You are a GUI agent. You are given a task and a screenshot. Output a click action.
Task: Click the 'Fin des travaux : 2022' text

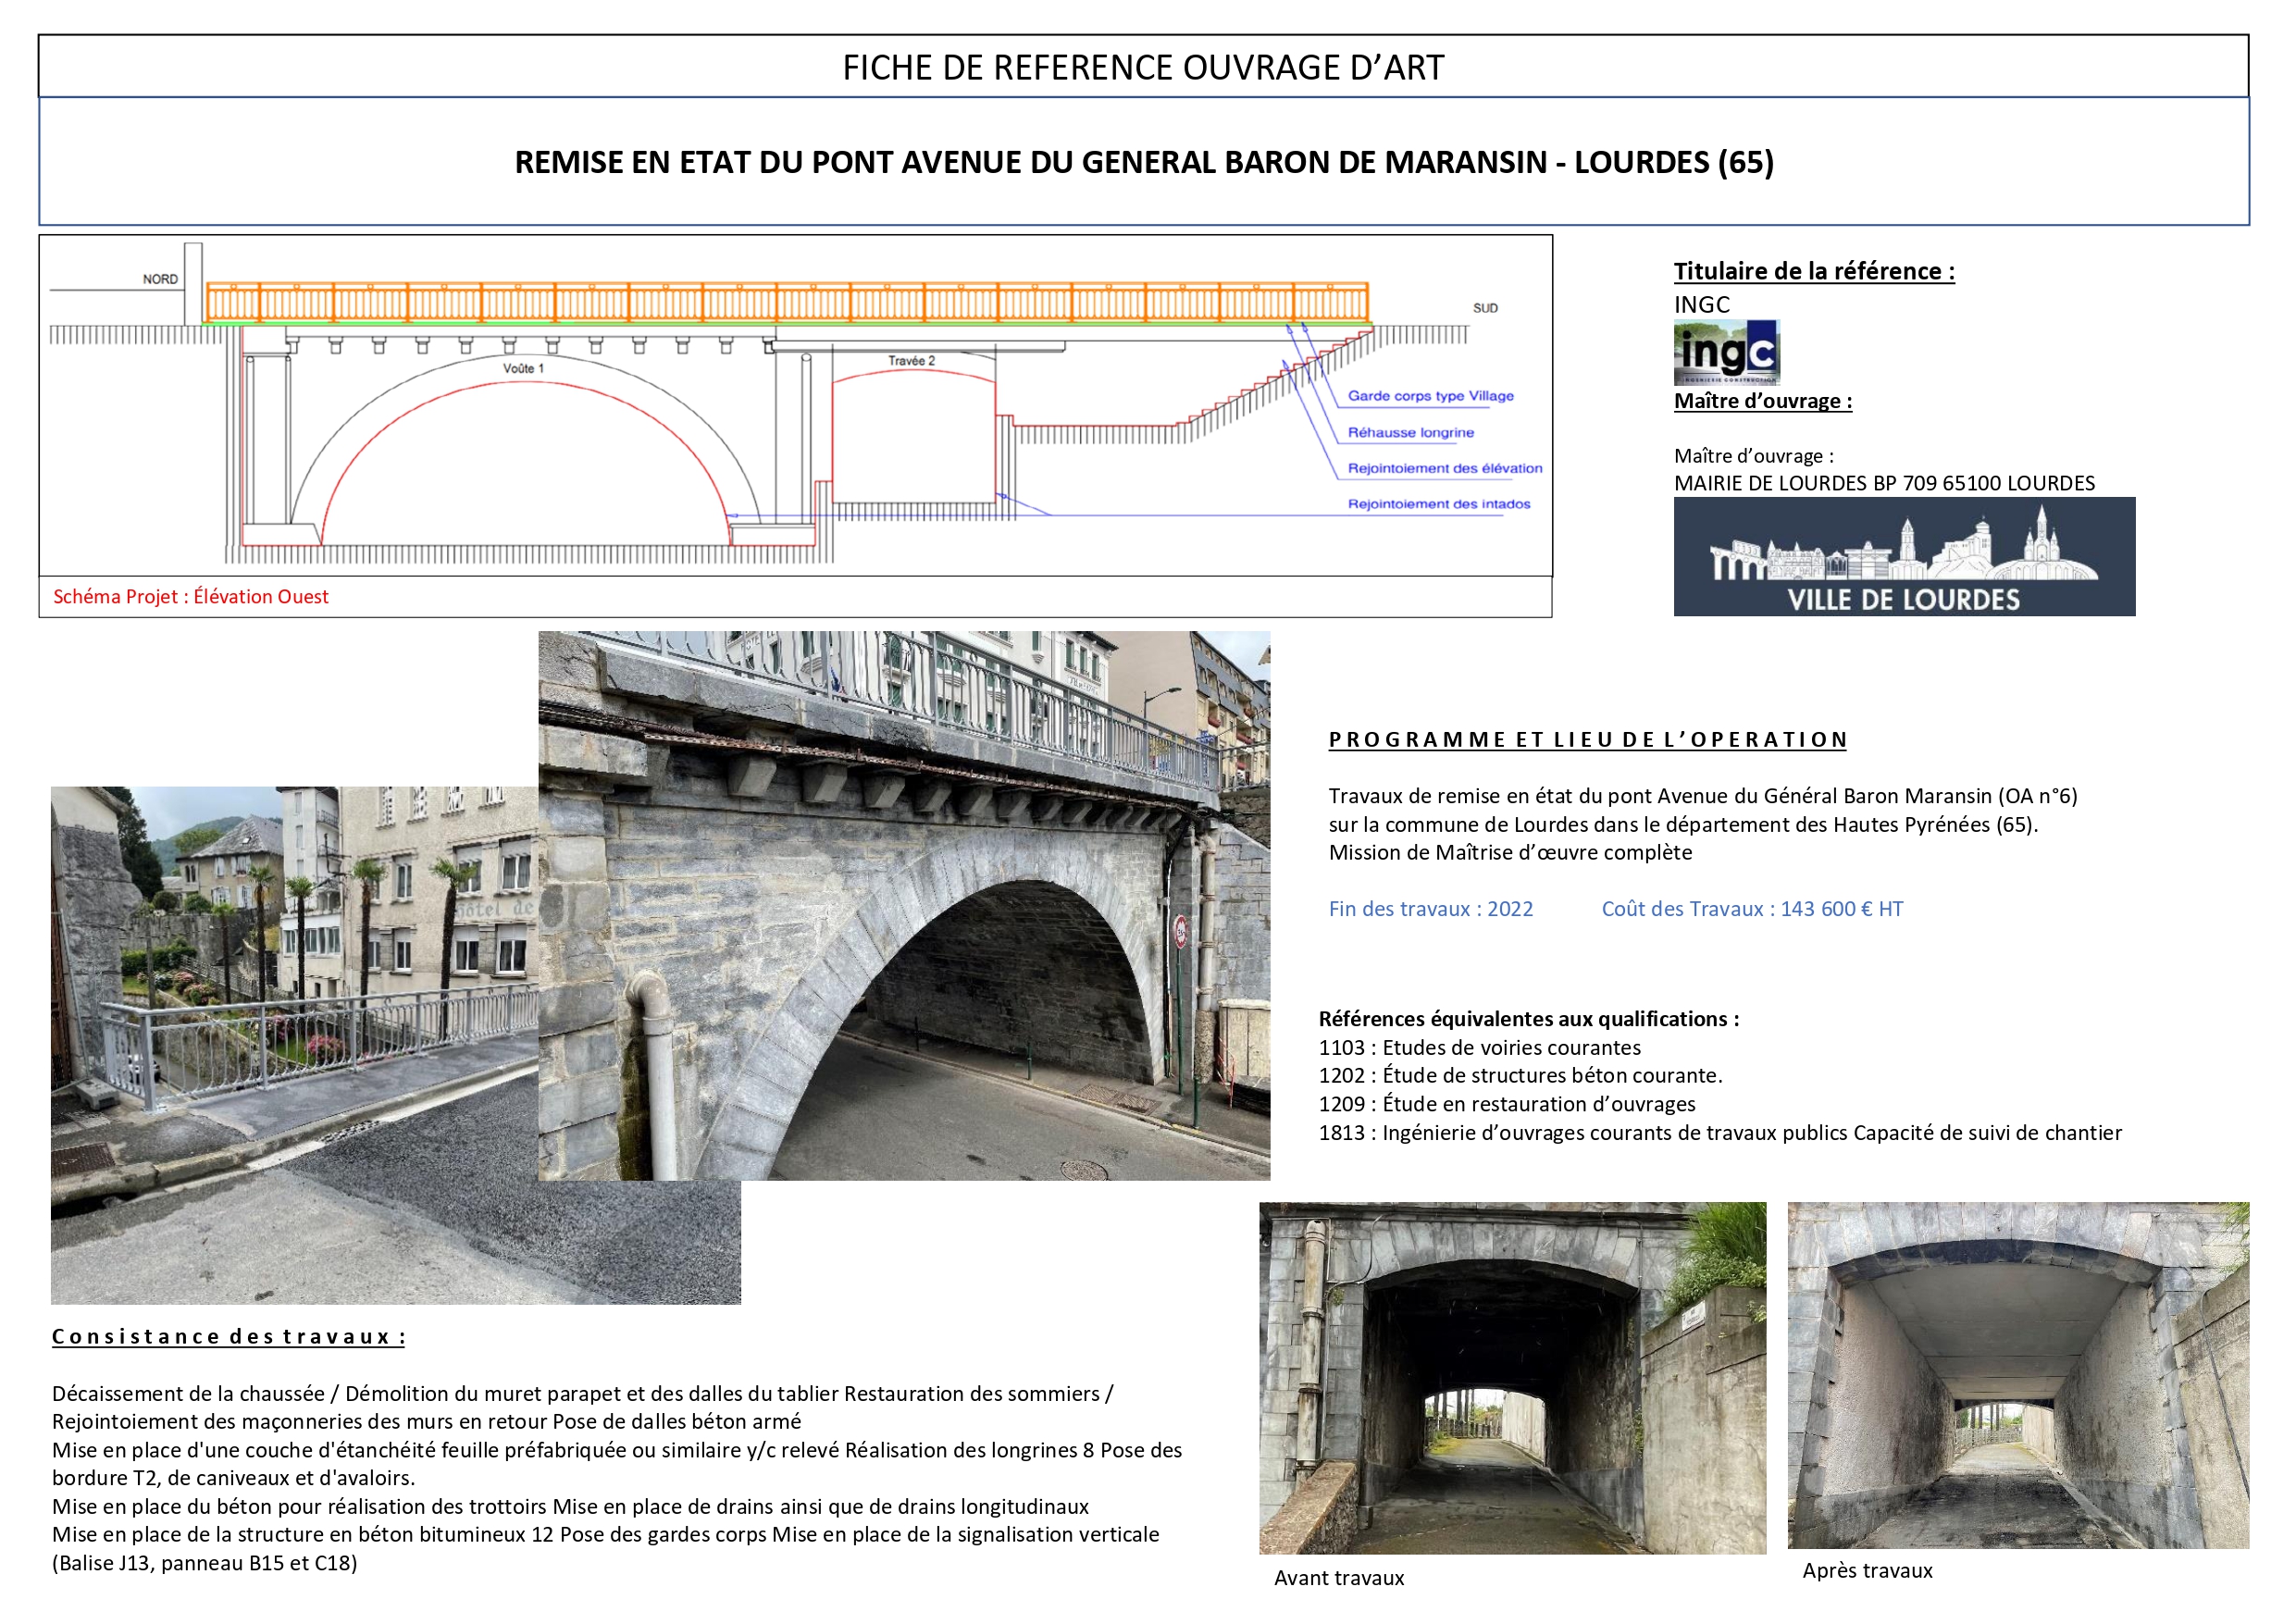click(x=1430, y=908)
